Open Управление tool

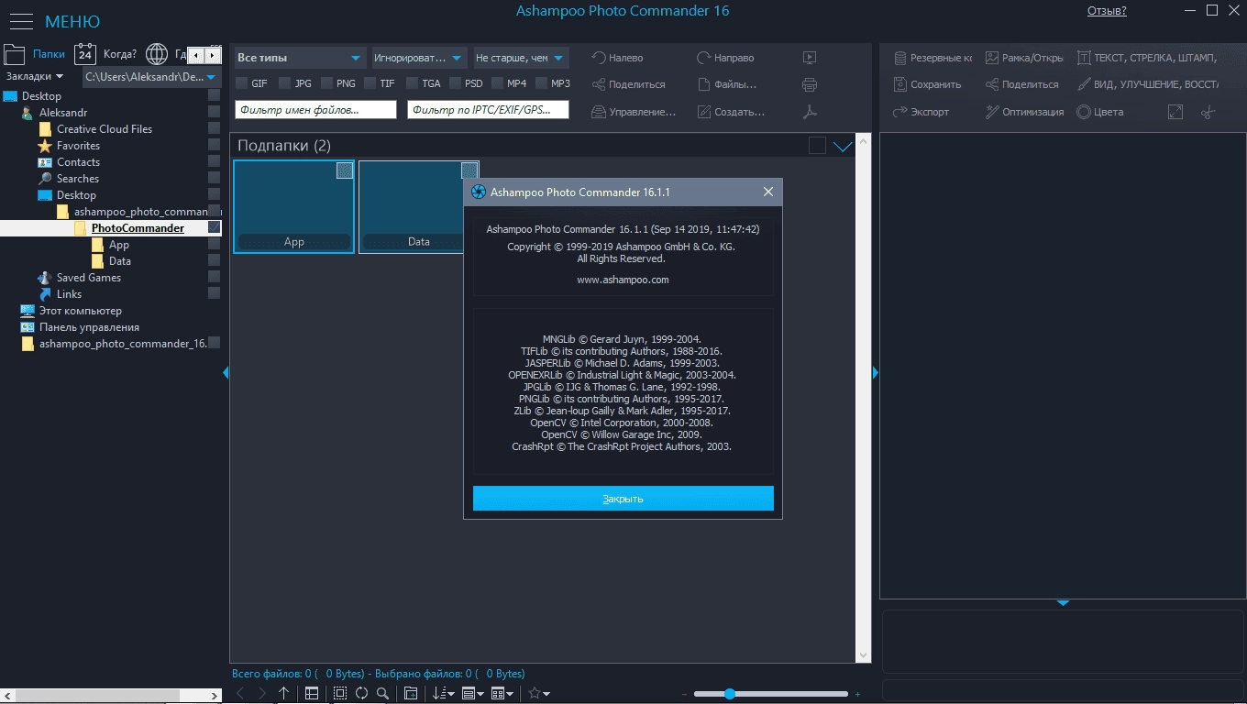coord(634,112)
